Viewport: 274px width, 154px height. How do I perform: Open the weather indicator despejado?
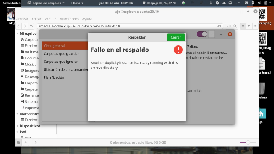pyautogui.click(x=159, y=3)
